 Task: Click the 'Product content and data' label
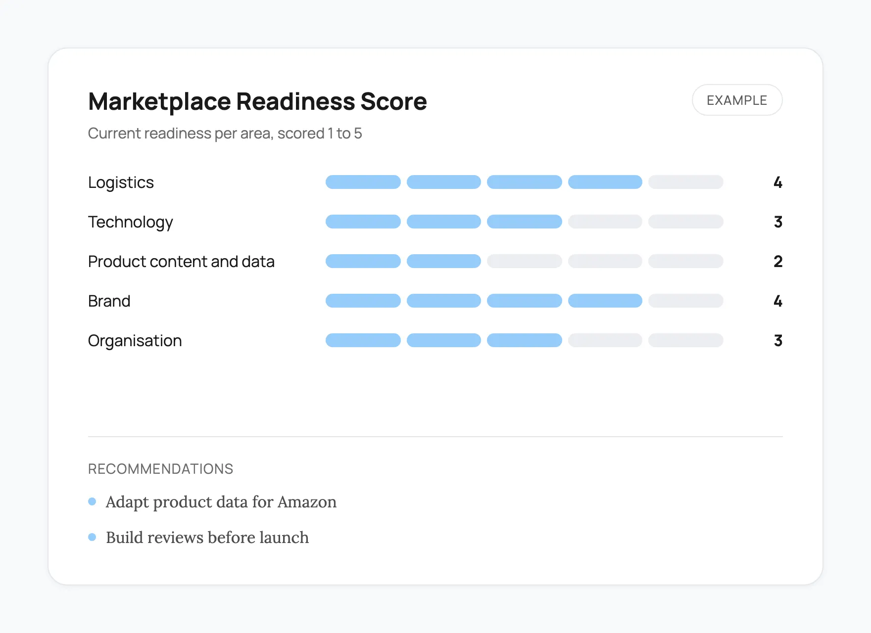coord(181,262)
